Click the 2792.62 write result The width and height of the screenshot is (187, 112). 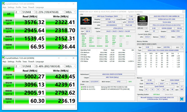pos(61,93)
